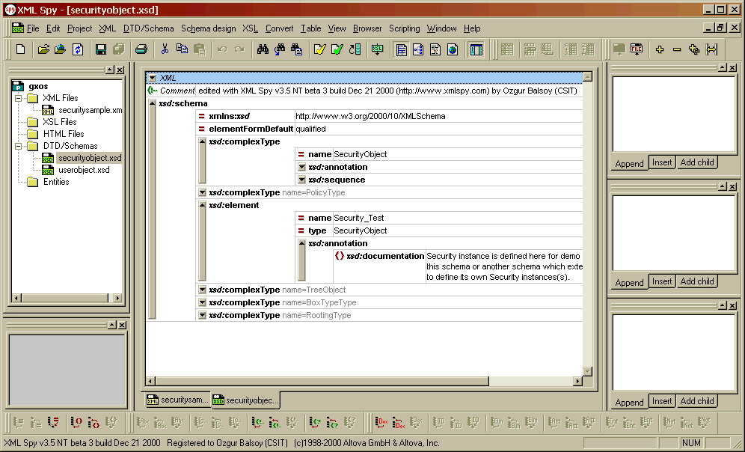Switch to the securitysam... document tab

tap(178, 400)
